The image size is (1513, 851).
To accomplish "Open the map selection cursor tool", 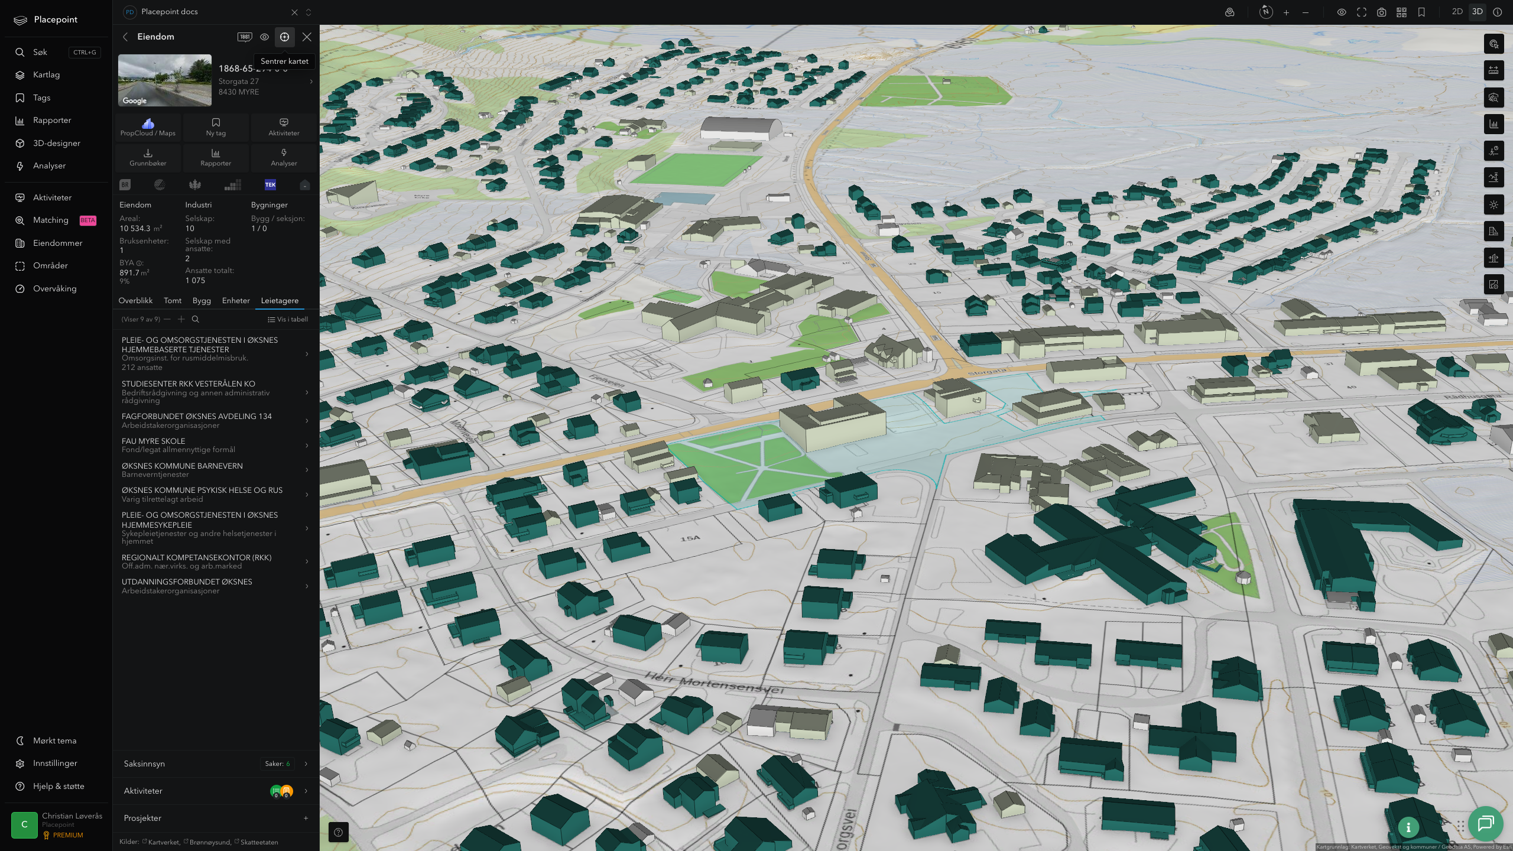I will coord(1493,44).
